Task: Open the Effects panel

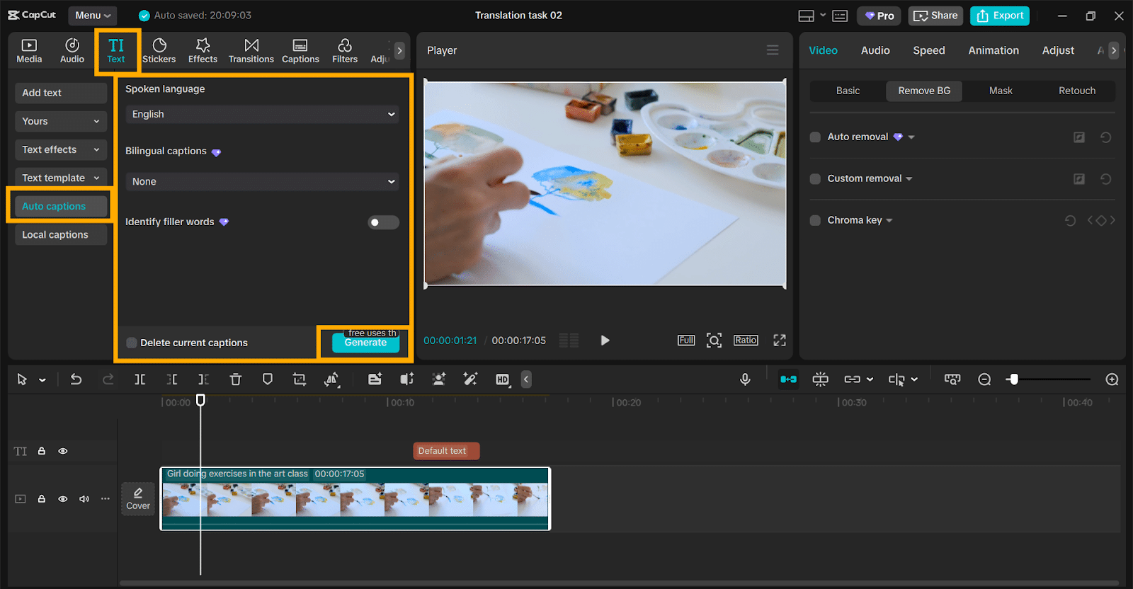Action: coord(203,51)
